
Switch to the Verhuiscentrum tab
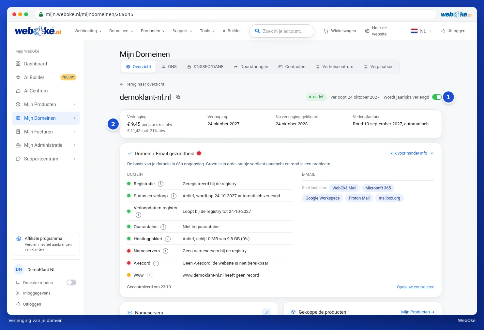[x=334, y=67]
